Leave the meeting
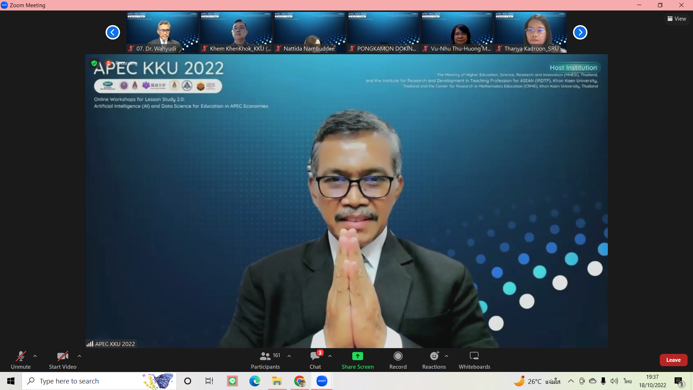This screenshot has width=693, height=390. (x=673, y=360)
